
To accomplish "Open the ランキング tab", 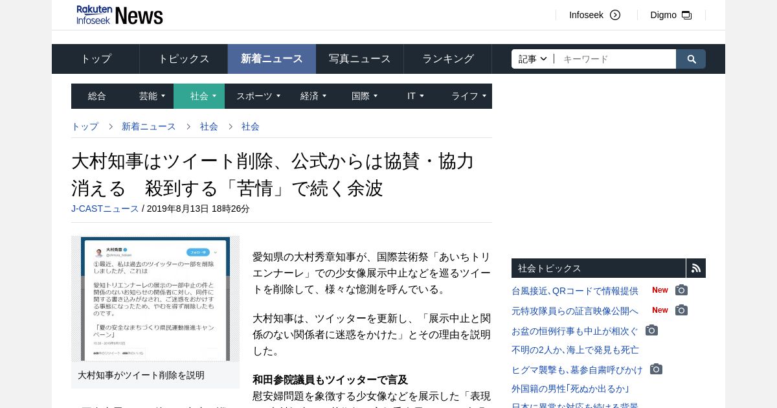I will tap(448, 59).
